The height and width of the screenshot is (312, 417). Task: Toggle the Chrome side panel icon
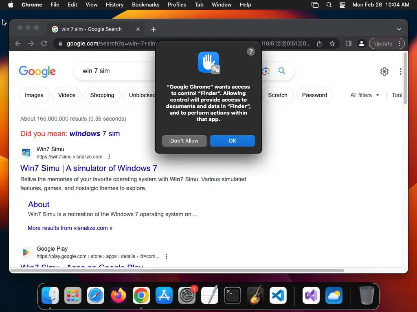coord(349,43)
